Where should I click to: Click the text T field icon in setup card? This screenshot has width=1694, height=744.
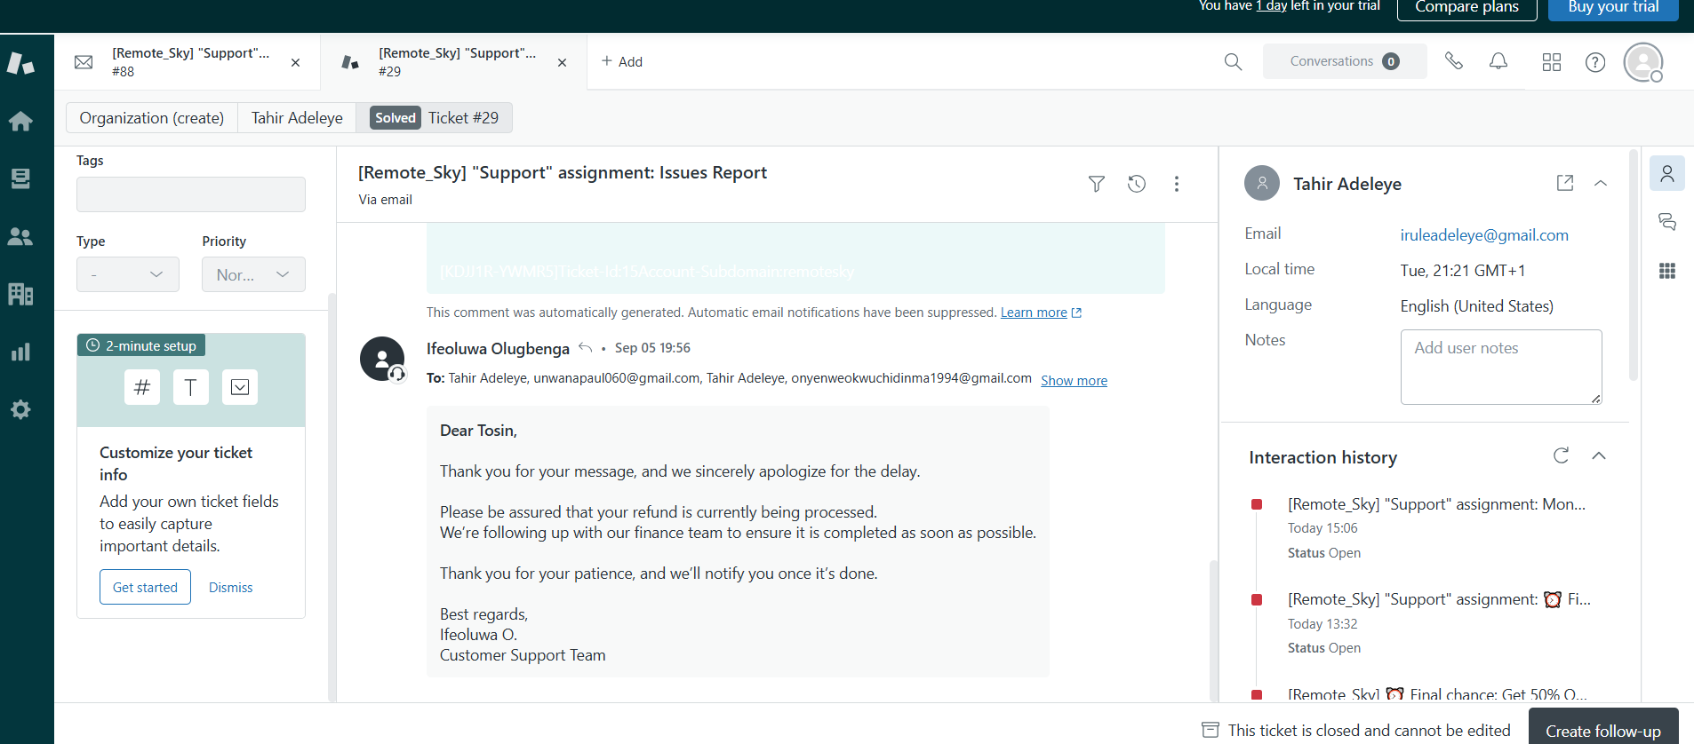tap(190, 387)
